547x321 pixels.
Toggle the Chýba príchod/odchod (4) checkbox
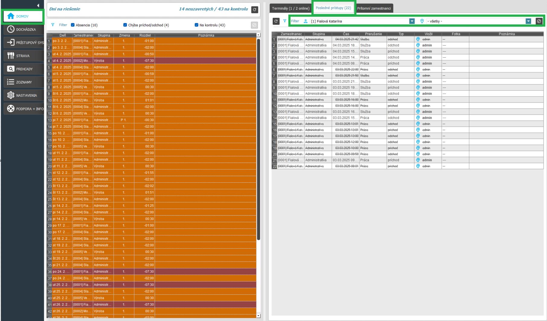125,25
